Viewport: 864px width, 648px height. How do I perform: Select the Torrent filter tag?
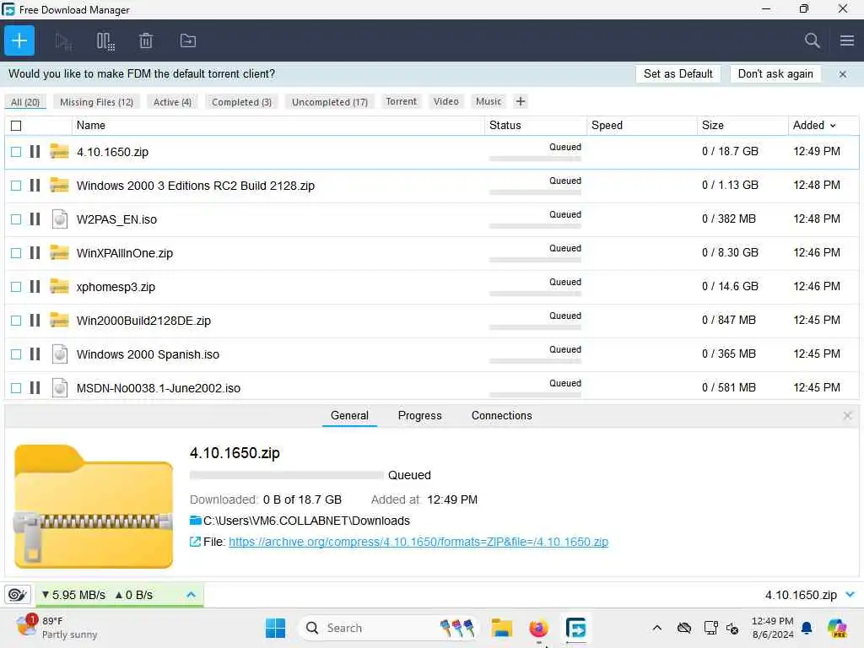coord(401,101)
